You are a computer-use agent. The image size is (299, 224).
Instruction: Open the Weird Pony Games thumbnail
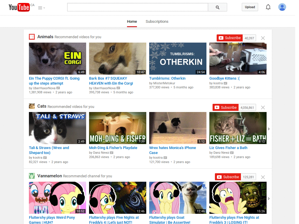(58, 198)
